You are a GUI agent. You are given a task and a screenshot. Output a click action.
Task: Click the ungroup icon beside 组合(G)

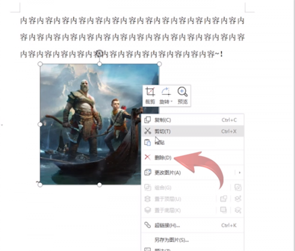tap(238, 187)
